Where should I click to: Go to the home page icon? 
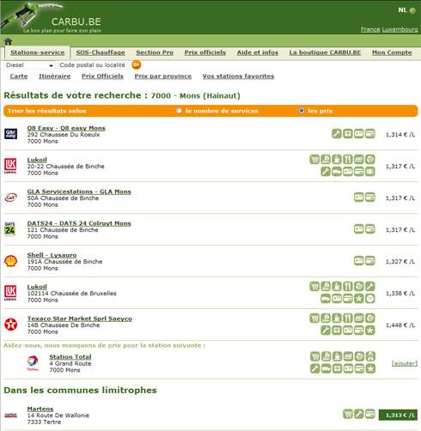8,41
